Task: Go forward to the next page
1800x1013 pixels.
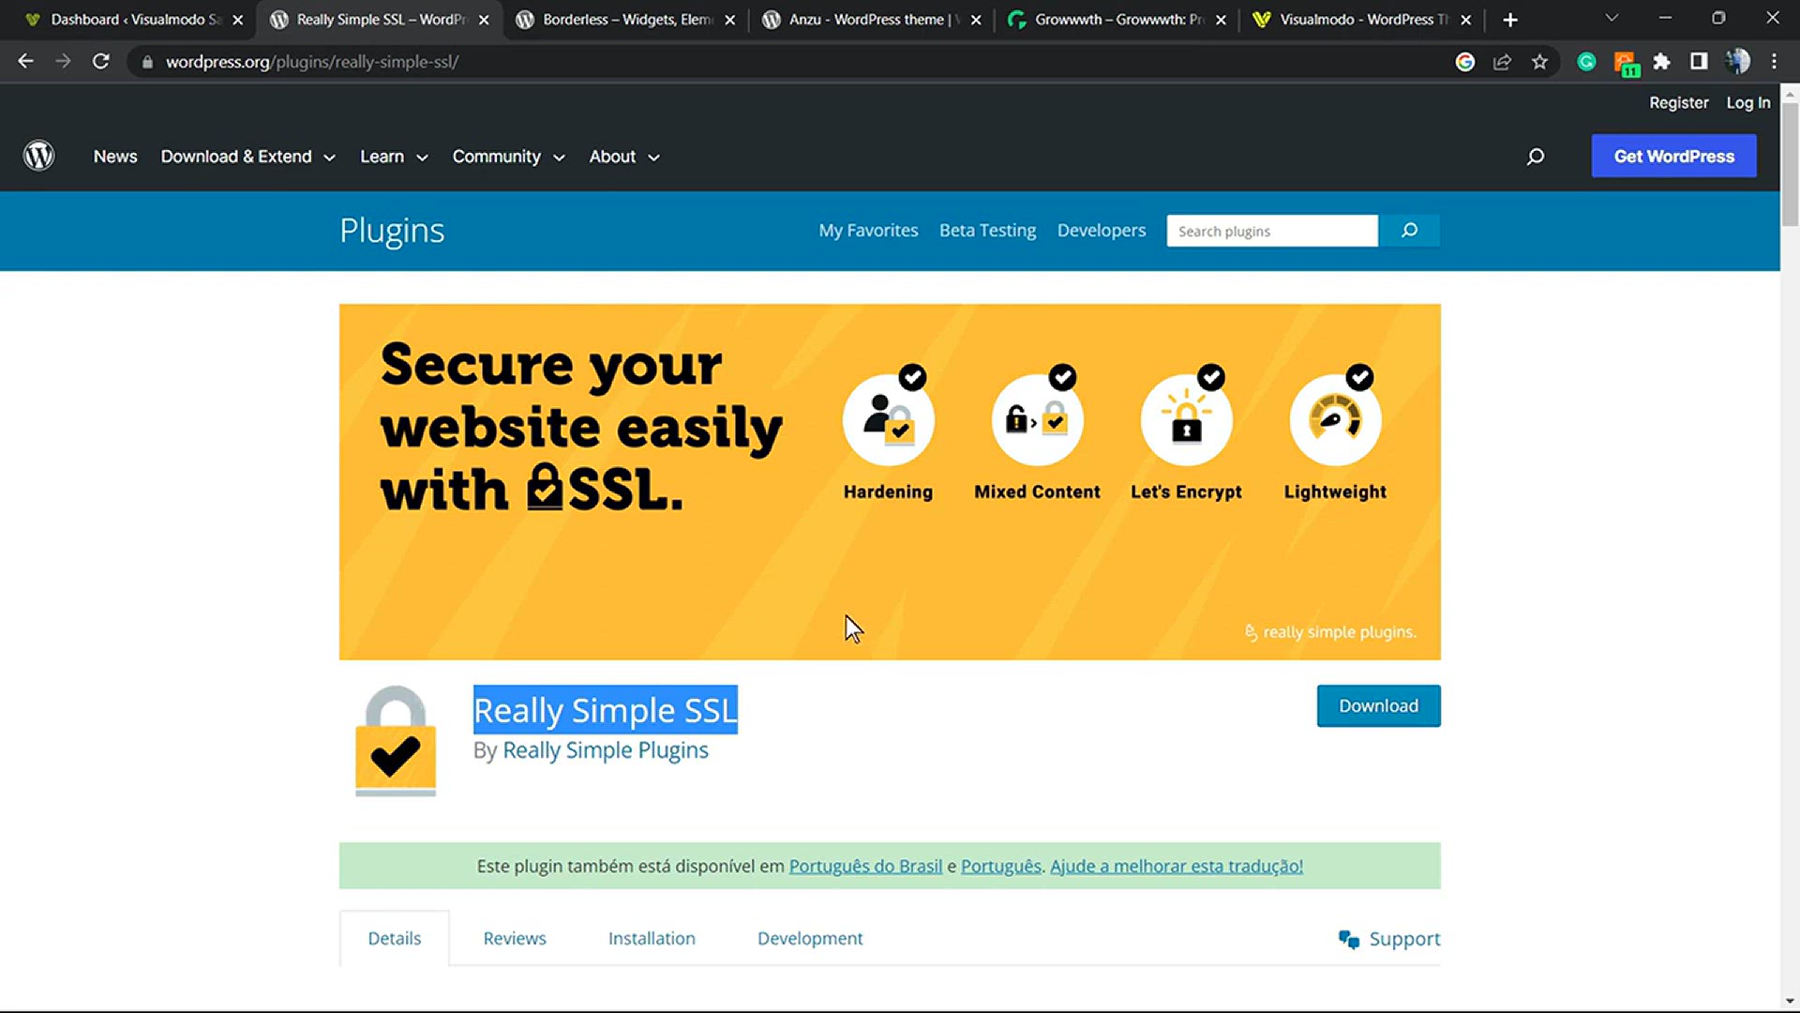Action: (x=63, y=62)
